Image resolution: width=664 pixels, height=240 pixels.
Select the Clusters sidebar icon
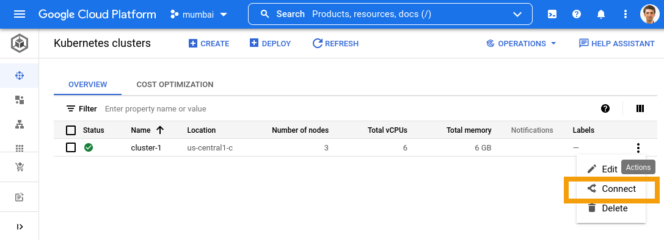click(20, 76)
